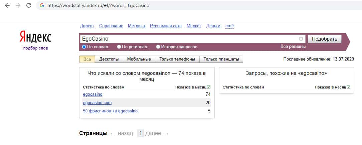Open the Деньги link
362x145 pixels.
pyautogui.click(x=213, y=26)
